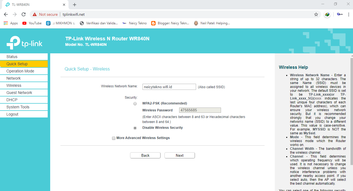The width and height of the screenshot is (353, 191).
Task: Open the Operation Mode menu item
Action: [x=24, y=71]
